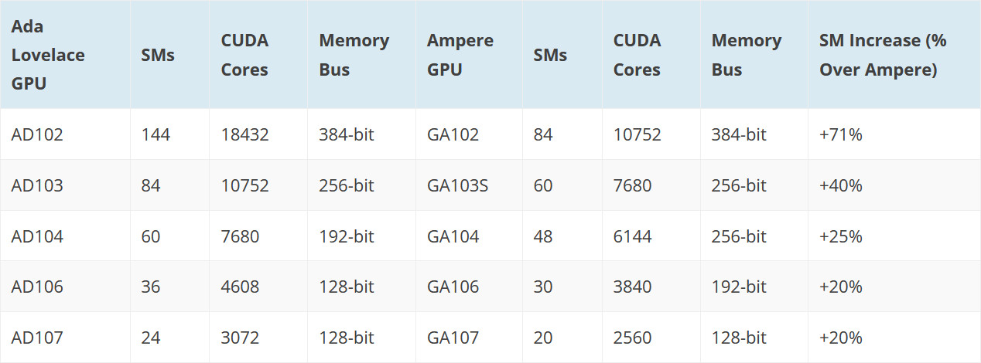Viewport: 981px width, 363px height.
Task: Click the +25% increase cell
Action: tap(841, 236)
